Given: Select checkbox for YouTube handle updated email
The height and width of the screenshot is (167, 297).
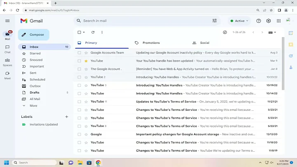Looking at the screenshot, I should (79, 61).
